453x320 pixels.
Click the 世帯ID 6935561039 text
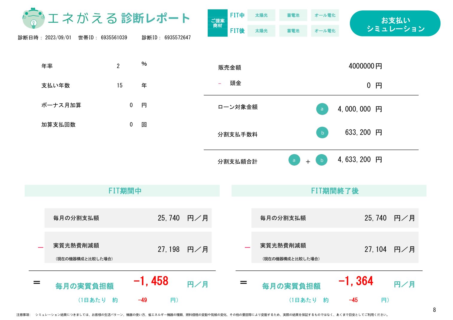click(x=102, y=38)
